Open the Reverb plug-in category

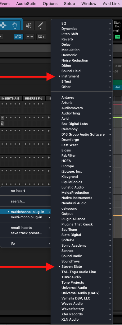(82, 39)
